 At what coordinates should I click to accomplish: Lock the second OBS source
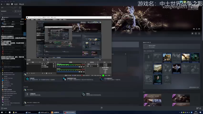tap(55, 65)
